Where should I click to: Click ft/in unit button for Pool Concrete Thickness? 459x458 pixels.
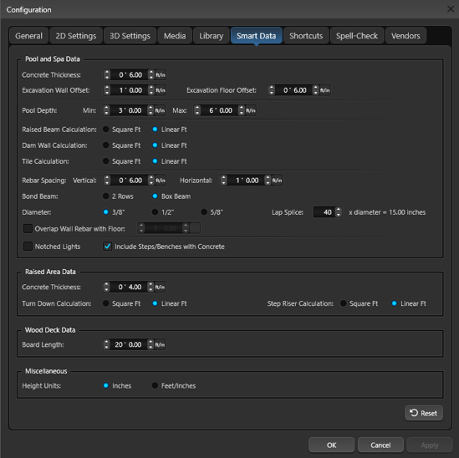(161, 75)
